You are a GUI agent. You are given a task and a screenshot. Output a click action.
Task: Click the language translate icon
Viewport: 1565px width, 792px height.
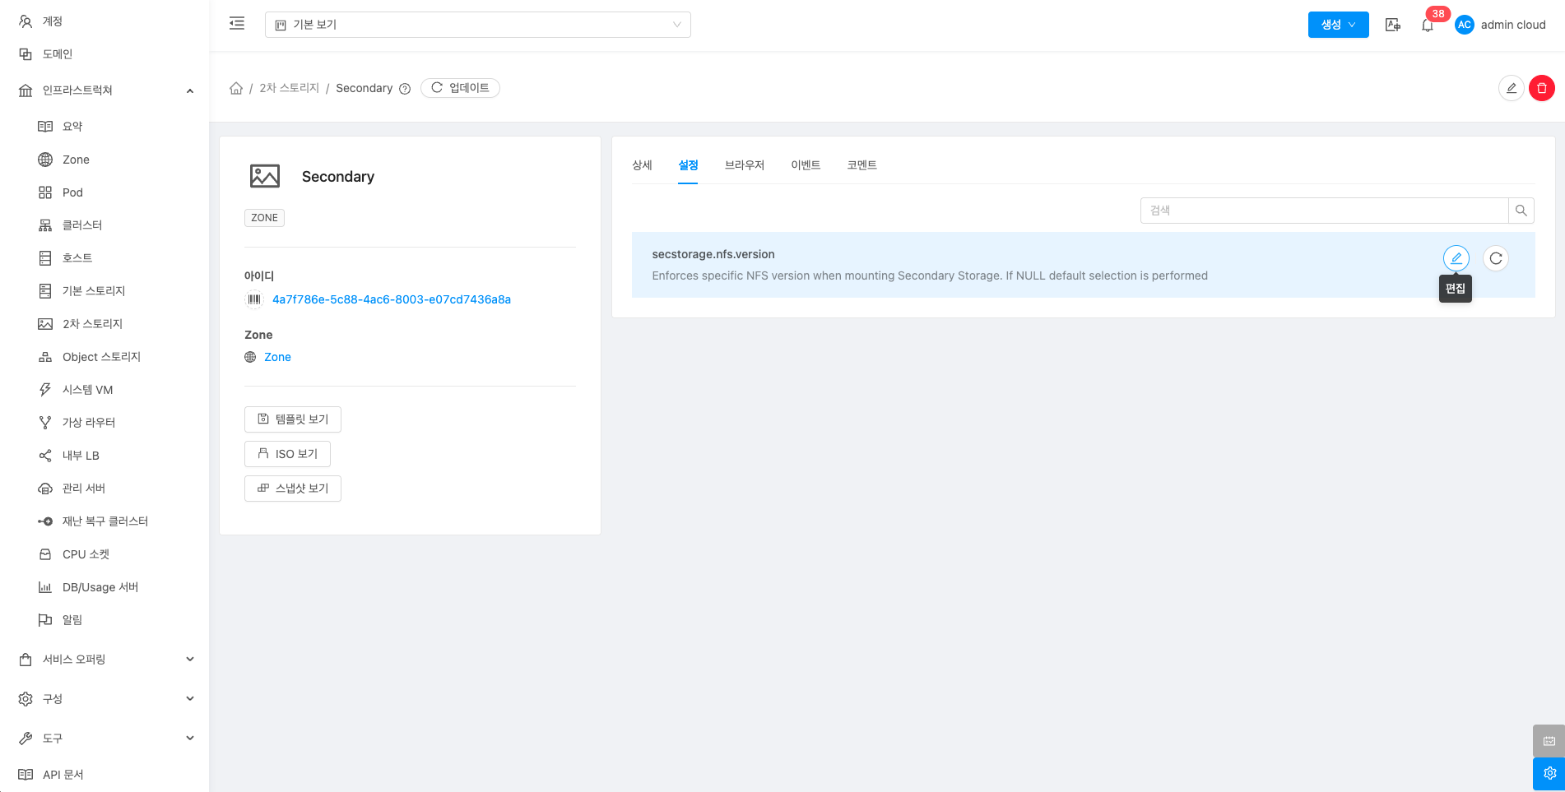(x=1393, y=25)
